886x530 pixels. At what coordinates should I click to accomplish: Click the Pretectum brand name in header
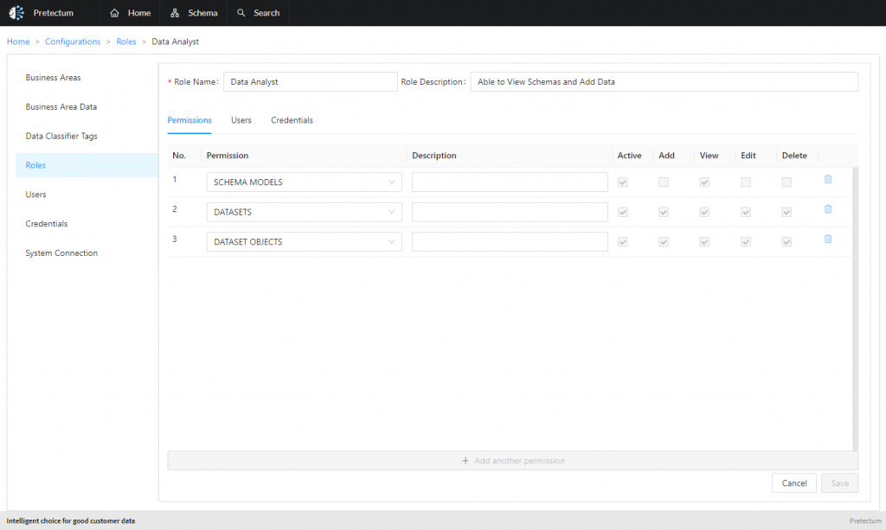53,12
